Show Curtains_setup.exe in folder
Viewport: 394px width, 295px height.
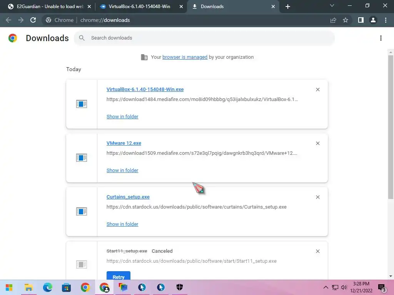pyautogui.click(x=122, y=224)
